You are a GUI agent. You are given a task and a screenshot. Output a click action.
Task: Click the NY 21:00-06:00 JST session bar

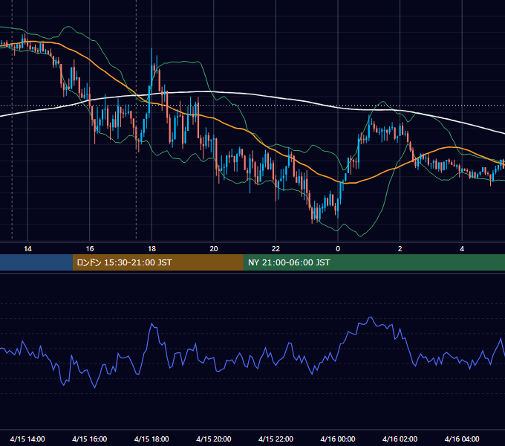pos(374,262)
